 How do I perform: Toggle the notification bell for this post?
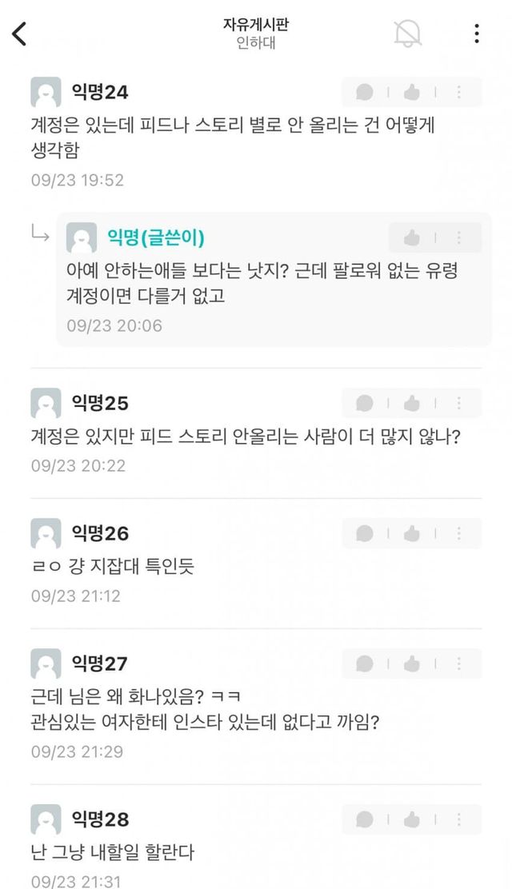click(x=407, y=34)
